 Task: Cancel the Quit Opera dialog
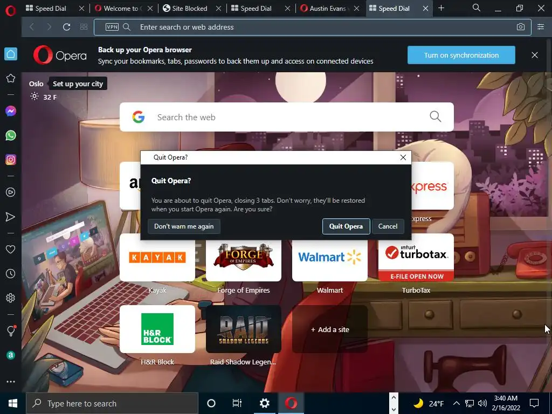[x=388, y=226]
